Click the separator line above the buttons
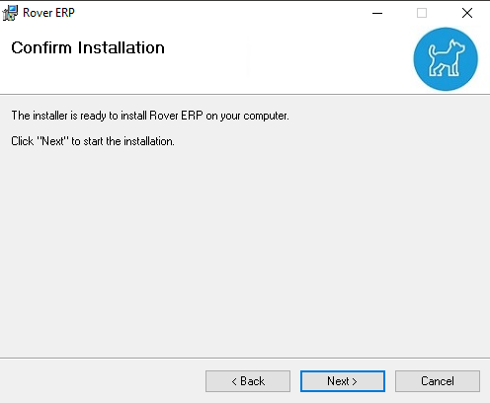 [x=245, y=358]
